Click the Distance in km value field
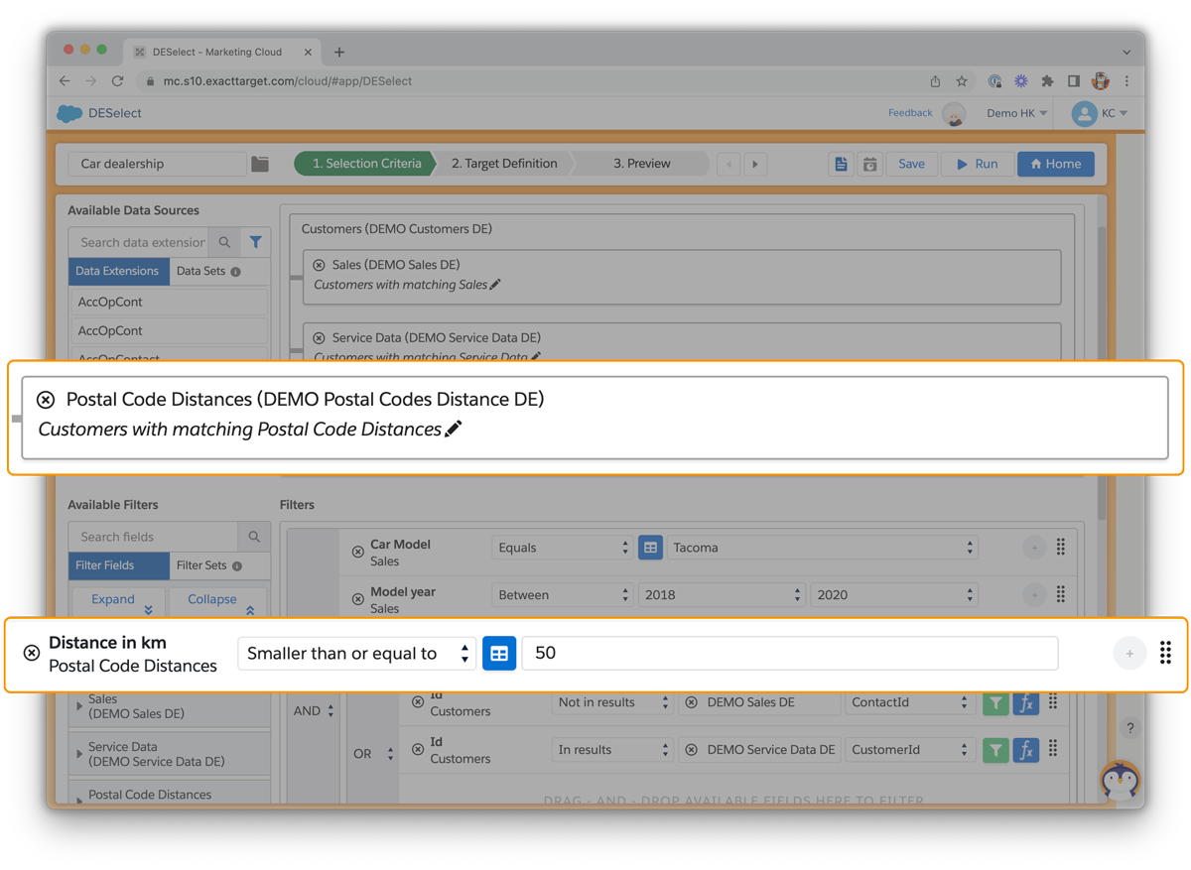The width and height of the screenshot is (1191, 870). [x=789, y=654]
